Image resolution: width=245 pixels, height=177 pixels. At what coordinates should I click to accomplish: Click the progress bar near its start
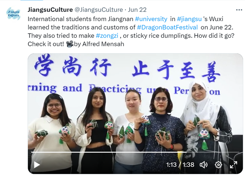(x=33, y=152)
